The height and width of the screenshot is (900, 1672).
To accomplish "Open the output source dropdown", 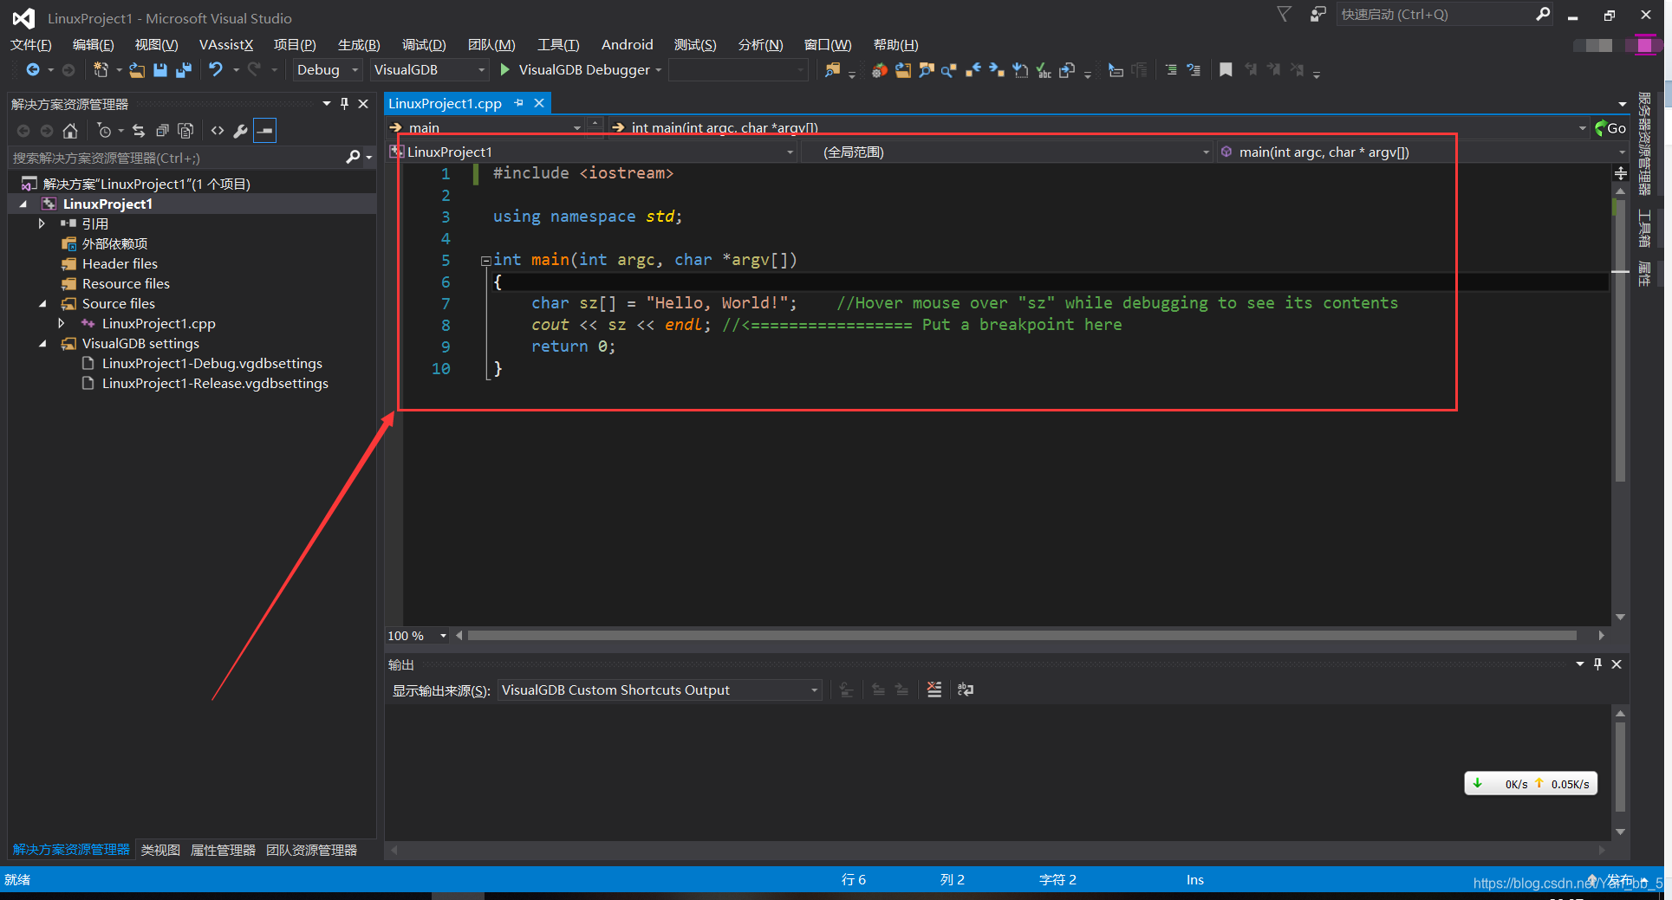I will pos(660,690).
